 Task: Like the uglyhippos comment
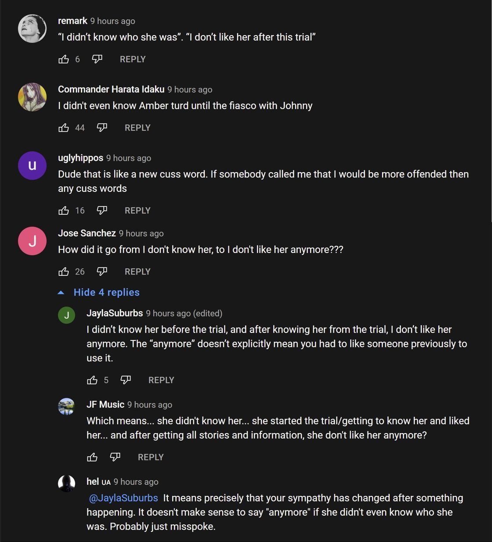pos(64,211)
